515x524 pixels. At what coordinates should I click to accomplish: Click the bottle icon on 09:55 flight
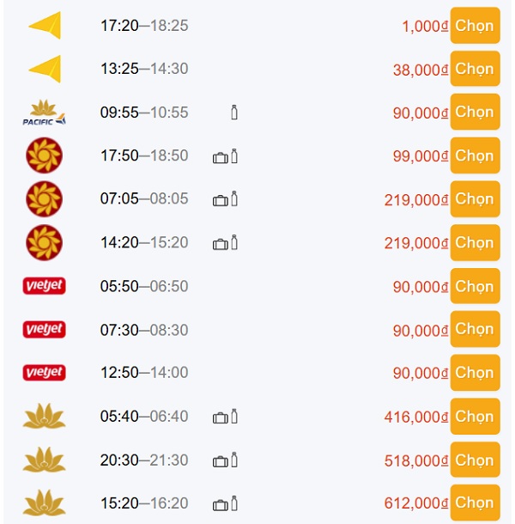point(234,113)
